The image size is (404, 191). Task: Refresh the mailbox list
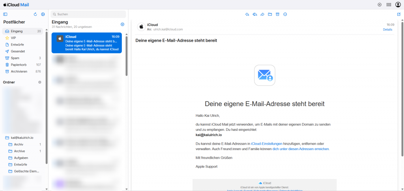point(36,14)
